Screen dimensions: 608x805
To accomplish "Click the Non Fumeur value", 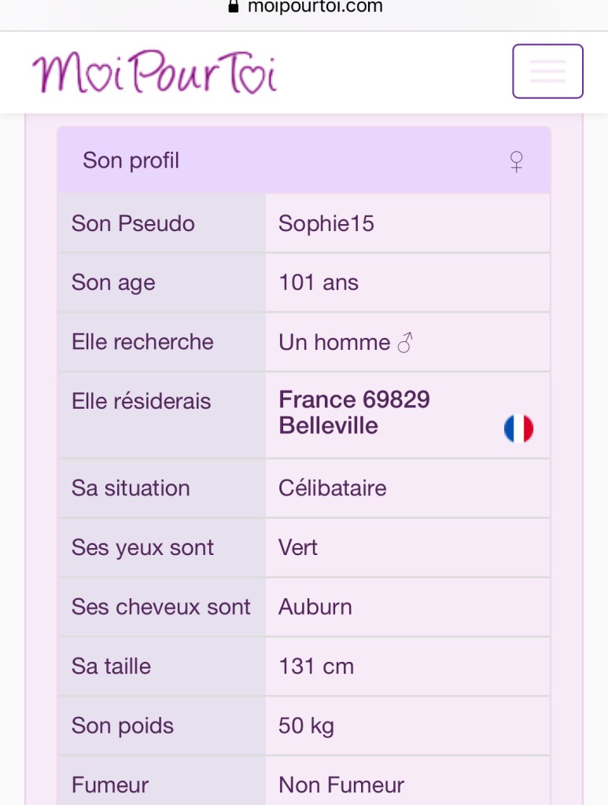I will tap(341, 785).
